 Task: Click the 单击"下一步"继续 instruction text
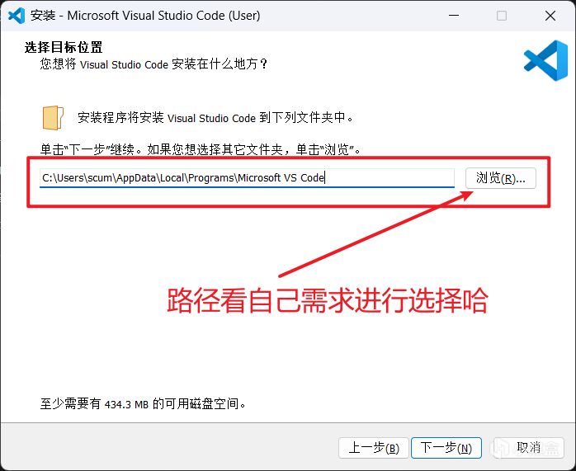(201, 149)
